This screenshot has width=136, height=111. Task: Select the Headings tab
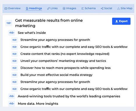click(x=34, y=8)
